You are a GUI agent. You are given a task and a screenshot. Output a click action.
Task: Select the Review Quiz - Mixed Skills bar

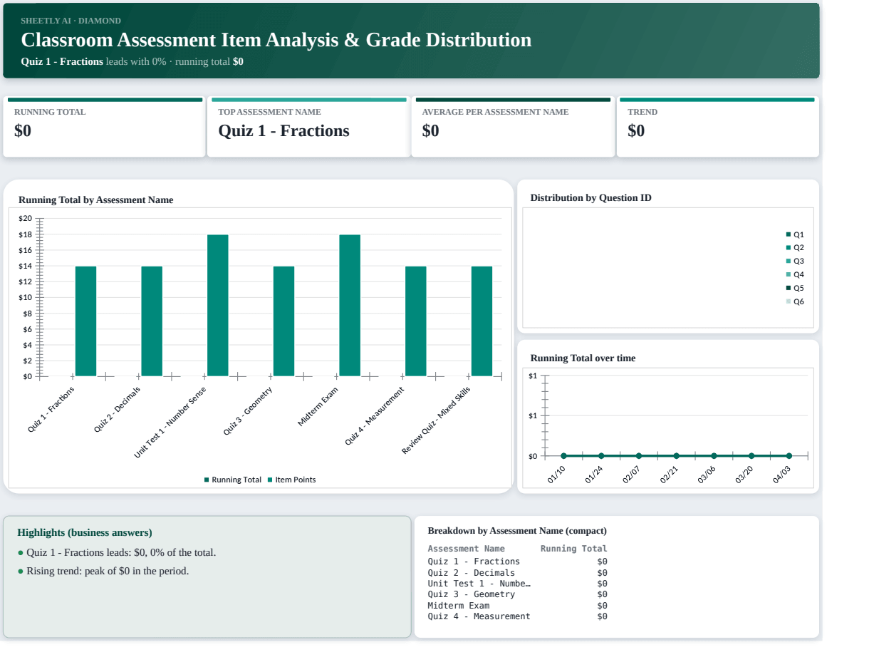482,321
